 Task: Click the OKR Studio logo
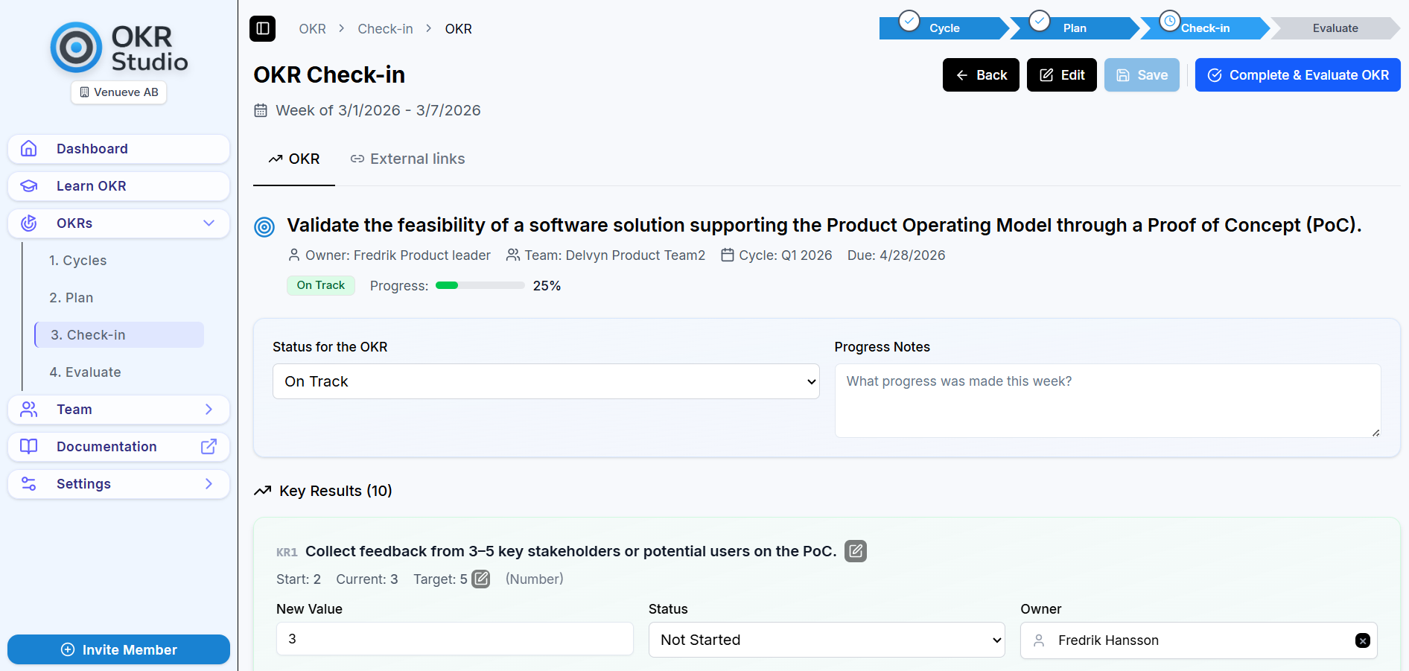point(119,48)
